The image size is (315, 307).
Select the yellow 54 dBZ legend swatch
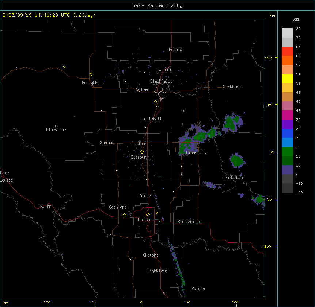[287, 78]
